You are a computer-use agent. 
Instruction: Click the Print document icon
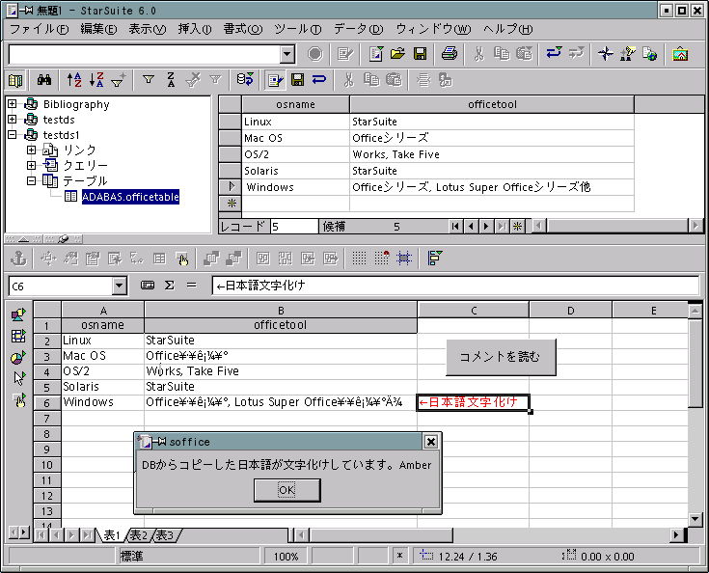pyautogui.click(x=449, y=54)
